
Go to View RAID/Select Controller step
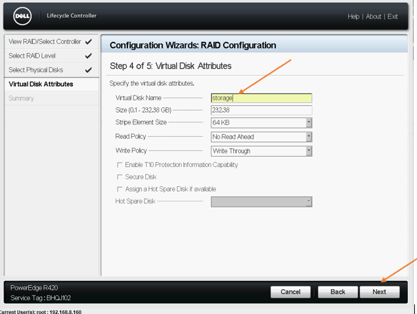point(52,42)
